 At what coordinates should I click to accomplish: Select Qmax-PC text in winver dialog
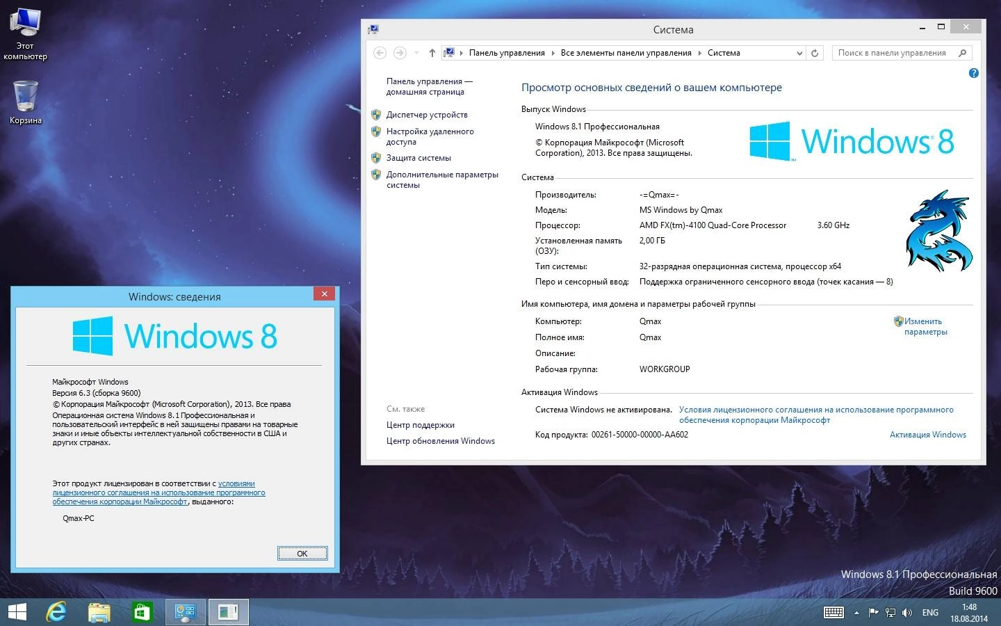[x=79, y=518]
